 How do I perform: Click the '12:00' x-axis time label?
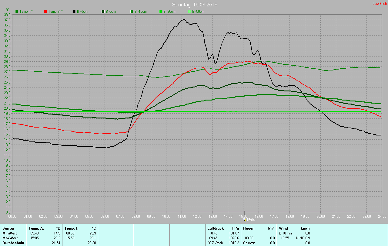197,217
